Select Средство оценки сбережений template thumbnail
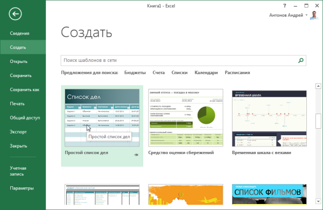This screenshot has width=323, height=210. (186, 118)
